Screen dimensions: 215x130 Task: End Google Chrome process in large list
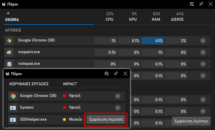(x=203, y=41)
